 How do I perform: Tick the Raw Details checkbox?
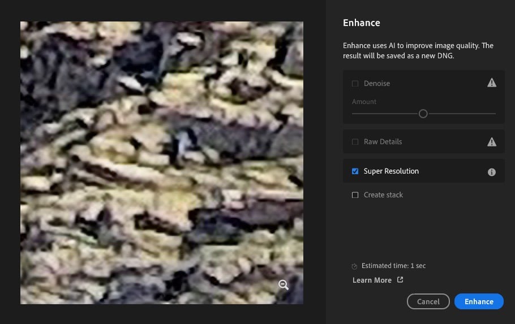[x=355, y=142]
